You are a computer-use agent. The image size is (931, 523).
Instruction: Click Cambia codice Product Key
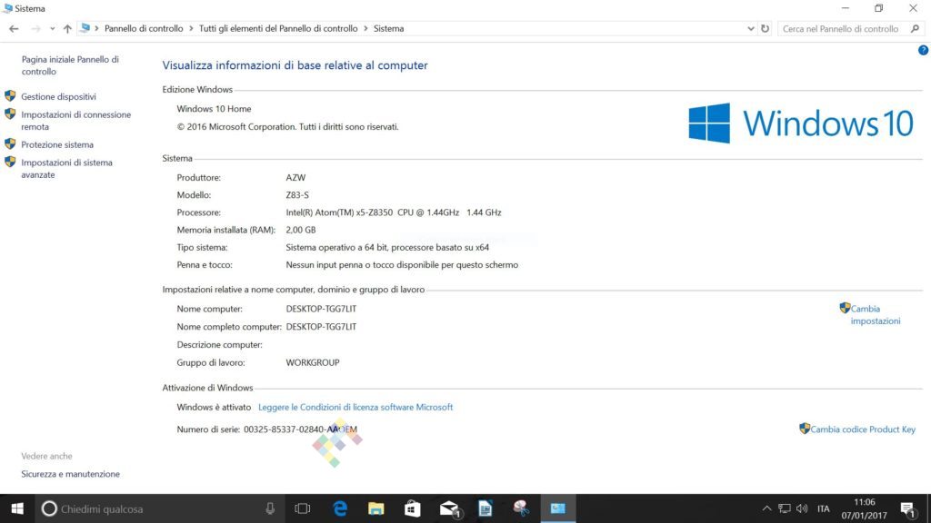pos(863,429)
